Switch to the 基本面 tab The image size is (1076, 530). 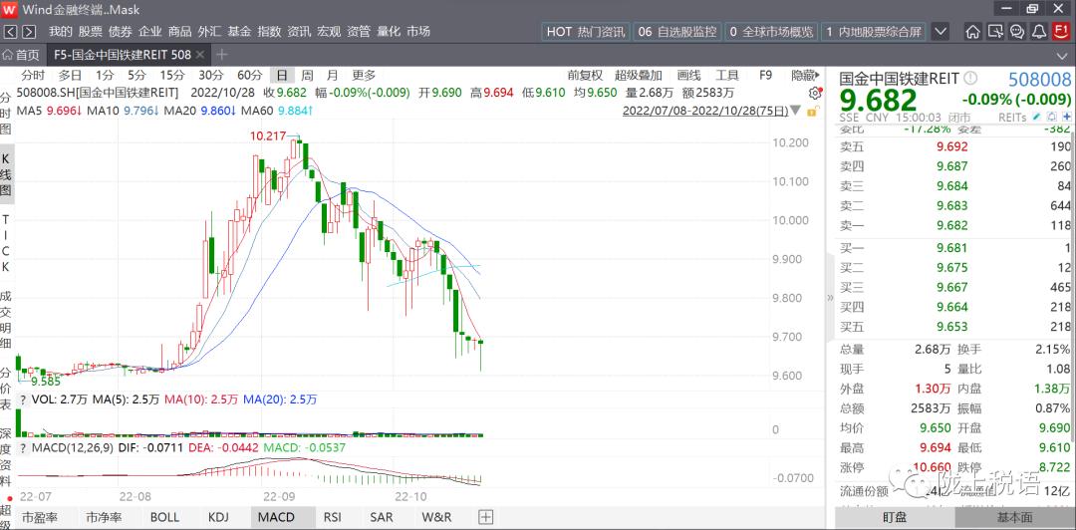point(1014,518)
